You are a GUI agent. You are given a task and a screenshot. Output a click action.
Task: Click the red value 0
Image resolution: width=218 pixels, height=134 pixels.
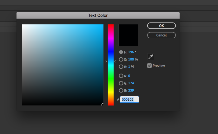pos(129,76)
